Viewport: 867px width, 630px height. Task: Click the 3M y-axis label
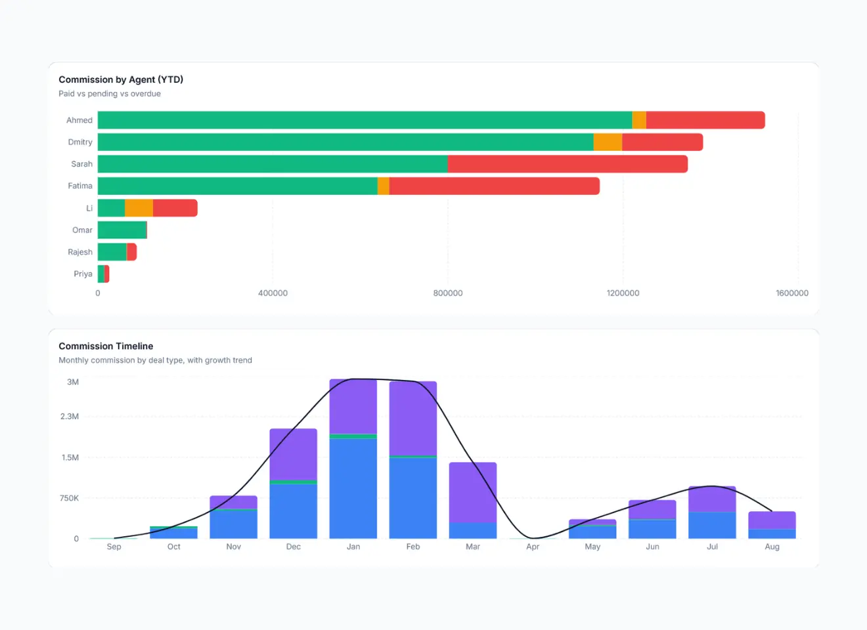coord(73,382)
